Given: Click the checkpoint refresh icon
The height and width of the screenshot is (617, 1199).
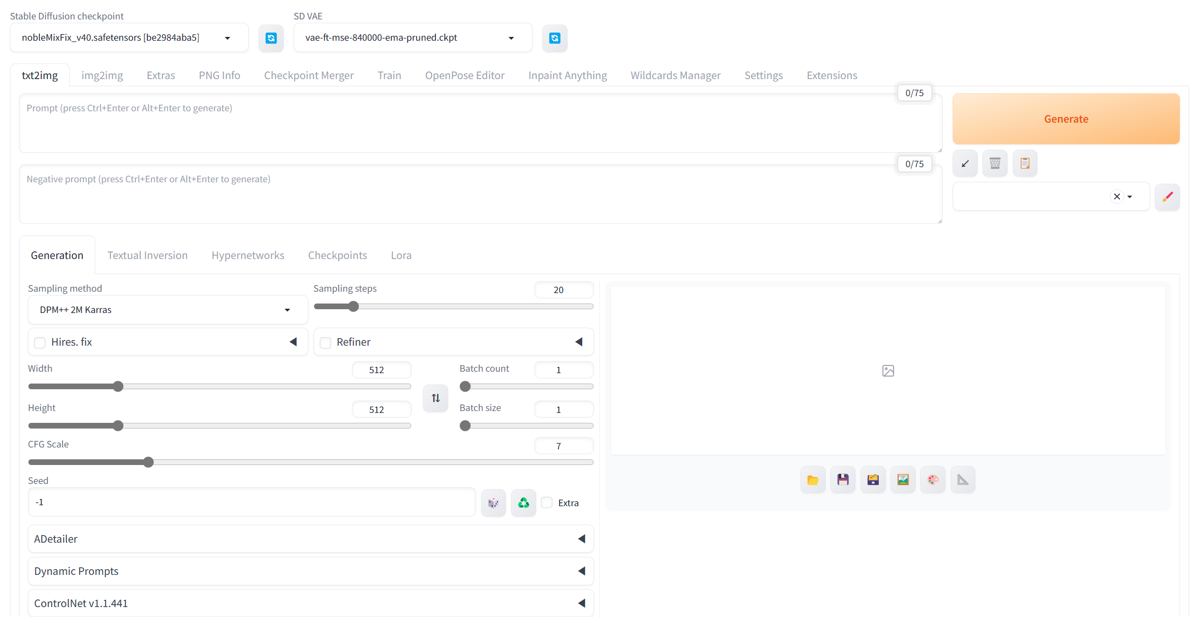Looking at the screenshot, I should (x=271, y=38).
